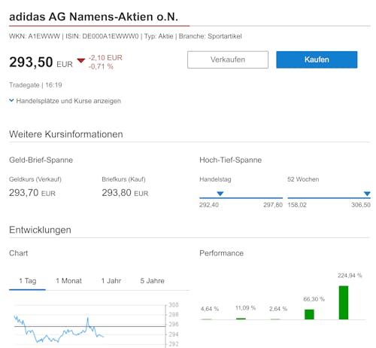Viewport: 376px width, 348px height.
Task: Click the WKN and ISIN info line
Action: point(126,36)
